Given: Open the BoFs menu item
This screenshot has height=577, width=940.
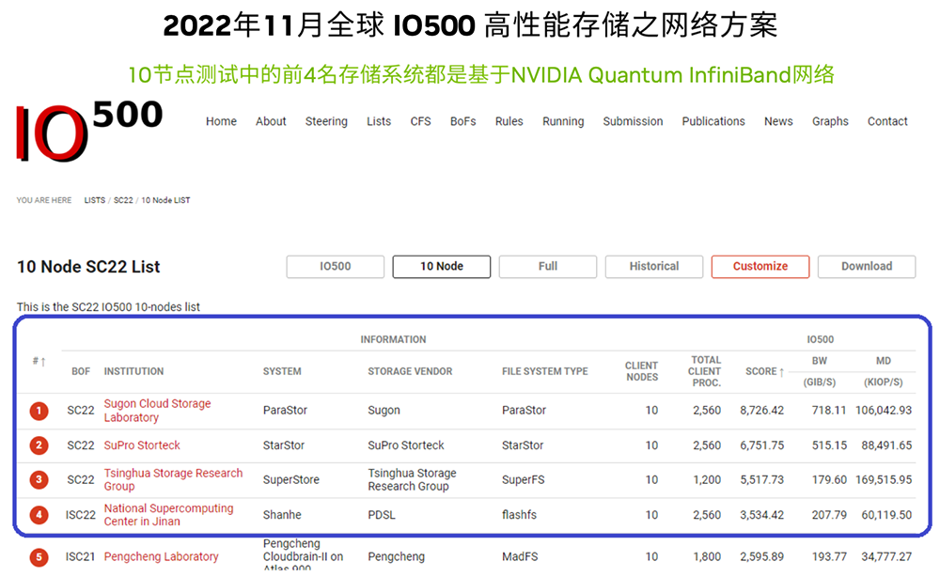Looking at the screenshot, I should tap(462, 121).
